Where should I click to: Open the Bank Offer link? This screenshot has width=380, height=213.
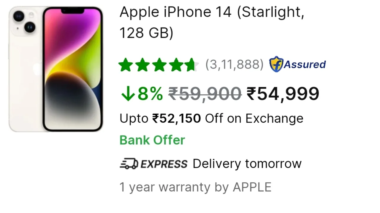tap(152, 140)
